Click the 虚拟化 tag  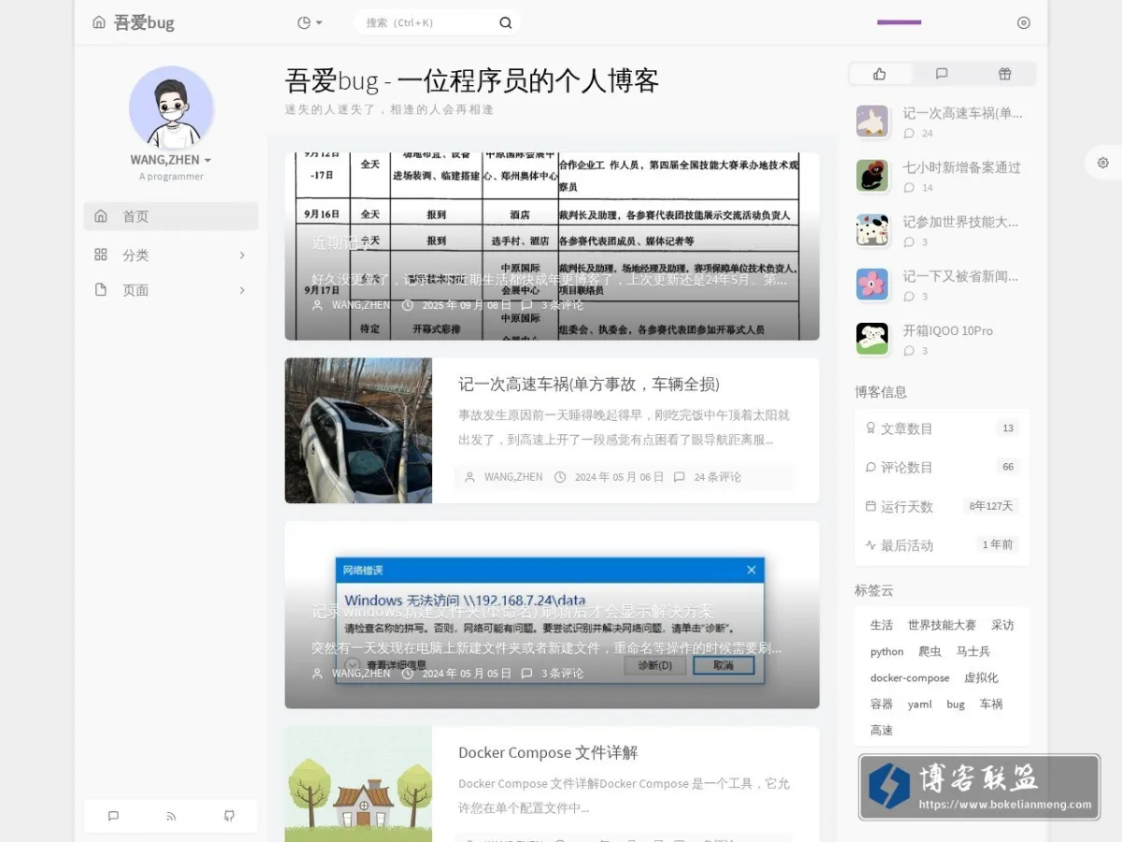[x=981, y=677]
